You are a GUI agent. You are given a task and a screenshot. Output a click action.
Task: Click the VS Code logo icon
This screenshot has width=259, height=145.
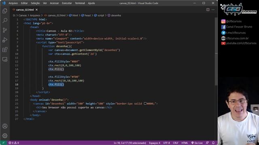click(x=4, y=3)
